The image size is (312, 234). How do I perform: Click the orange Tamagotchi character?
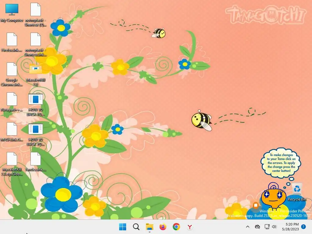click(x=273, y=197)
